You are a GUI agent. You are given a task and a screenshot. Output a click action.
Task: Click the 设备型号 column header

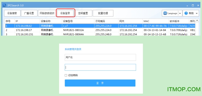(x=78, y=21)
